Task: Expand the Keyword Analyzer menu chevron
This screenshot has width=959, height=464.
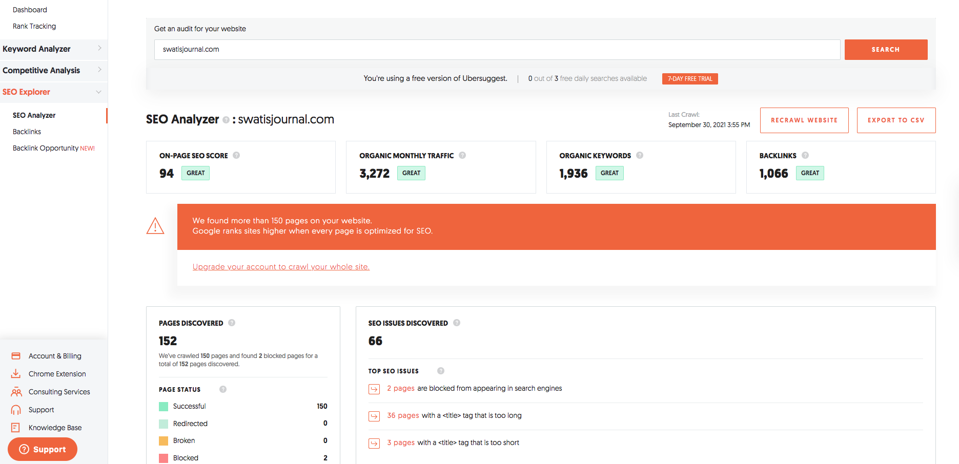Action: click(x=99, y=48)
